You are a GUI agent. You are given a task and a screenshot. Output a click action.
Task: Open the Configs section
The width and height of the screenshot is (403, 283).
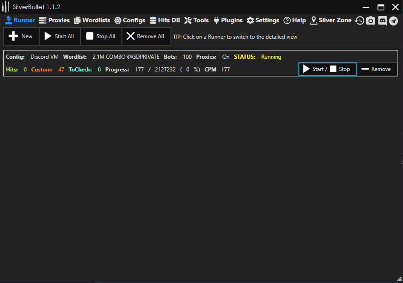click(x=130, y=20)
